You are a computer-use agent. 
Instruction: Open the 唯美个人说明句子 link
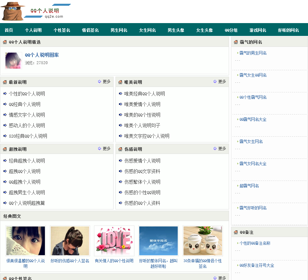(x=142, y=125)
